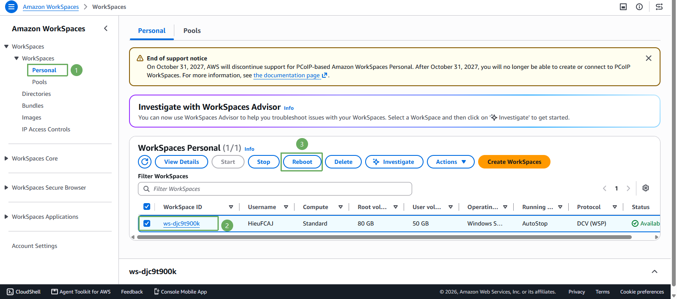Sort by Username column
This screenshot has width=677, height=299.
(x=286, y=207)
